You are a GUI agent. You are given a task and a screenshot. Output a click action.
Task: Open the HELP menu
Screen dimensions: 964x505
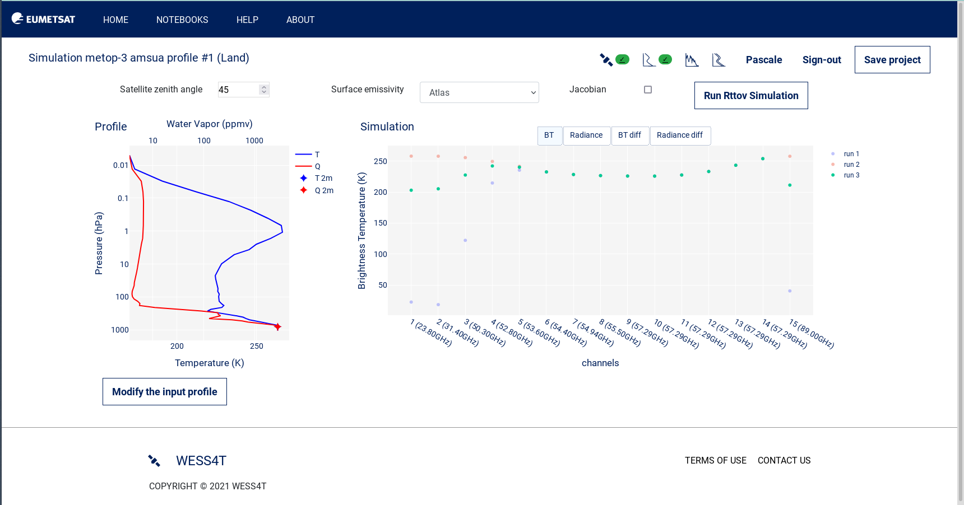pyautogui.click(x=247, y=20)
